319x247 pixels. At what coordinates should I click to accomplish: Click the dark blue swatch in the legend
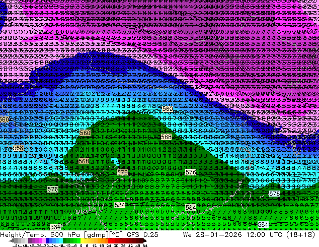click(x=47, y=241)
